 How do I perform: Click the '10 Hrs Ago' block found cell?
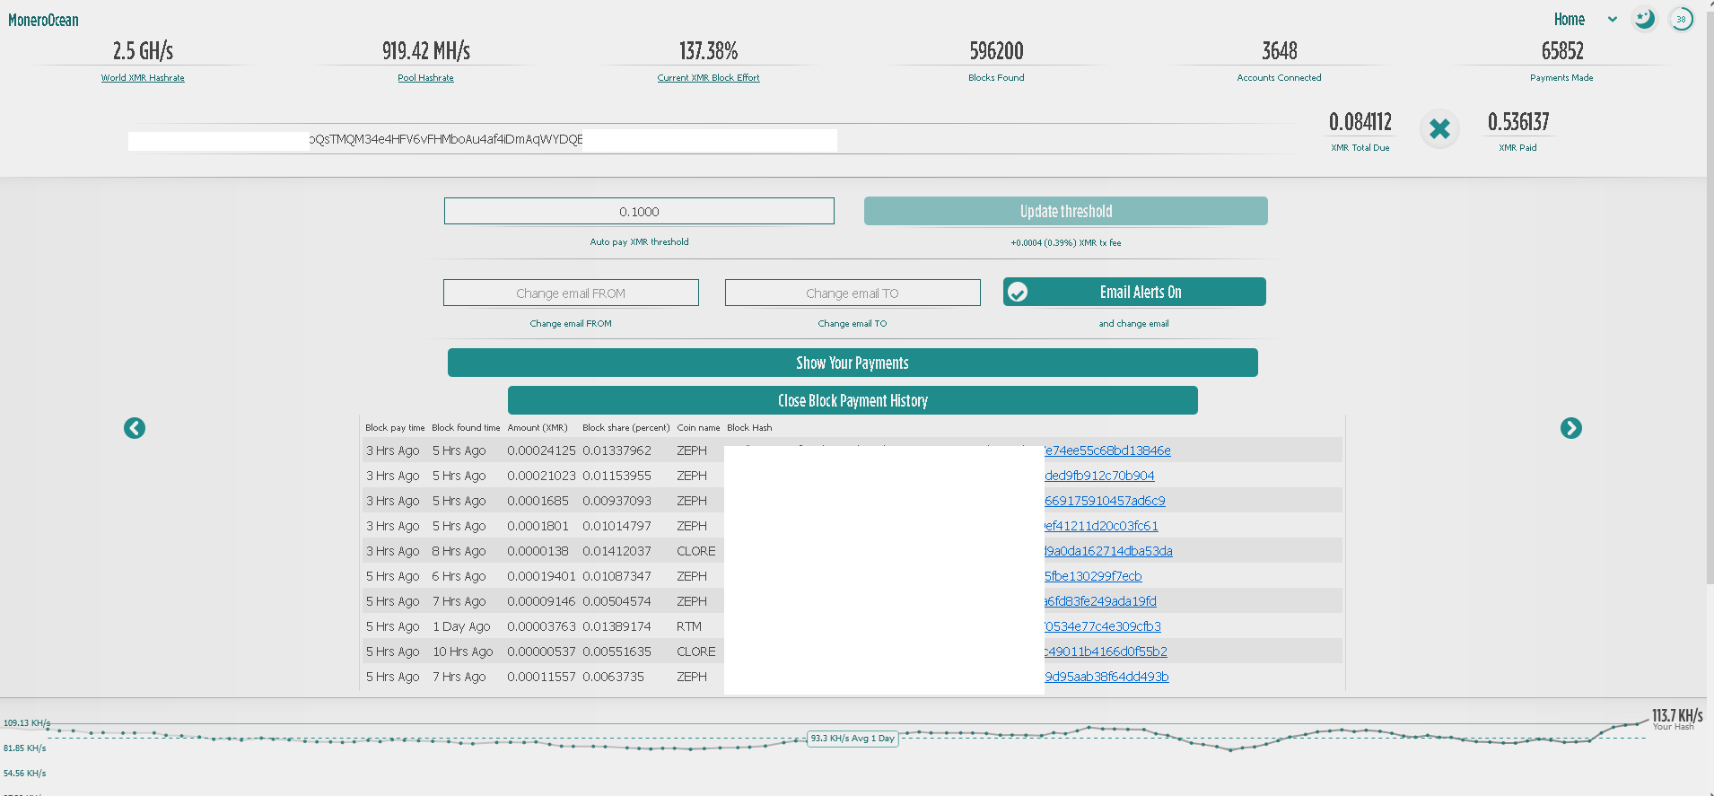point(463,652)
